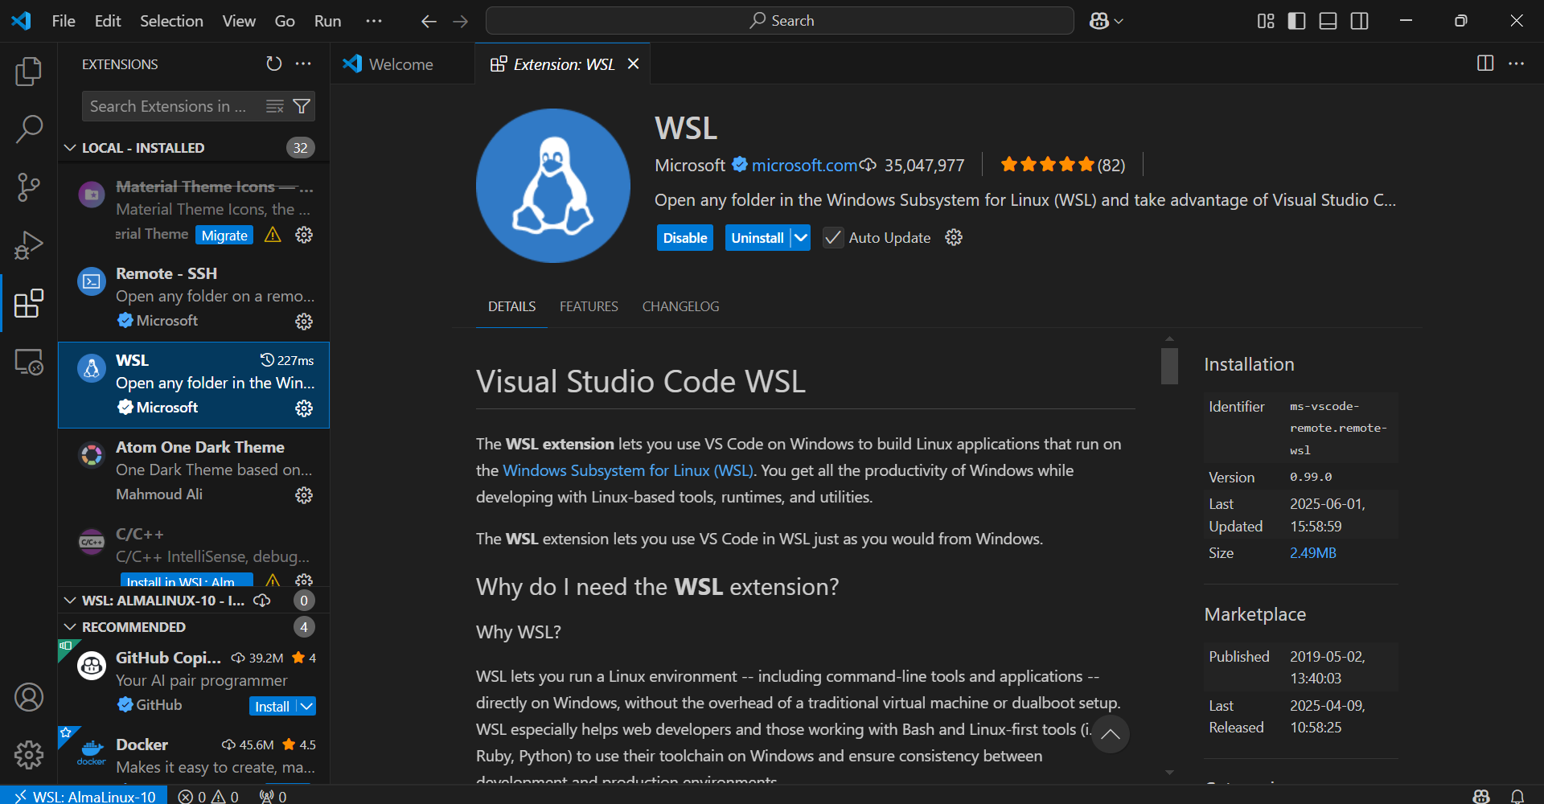This screenshot has width=1544, height=804.
Task: Go back with the navigation arrow
Action: 429,21
